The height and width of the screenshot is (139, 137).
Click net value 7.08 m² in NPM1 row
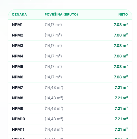coord(121,25)
